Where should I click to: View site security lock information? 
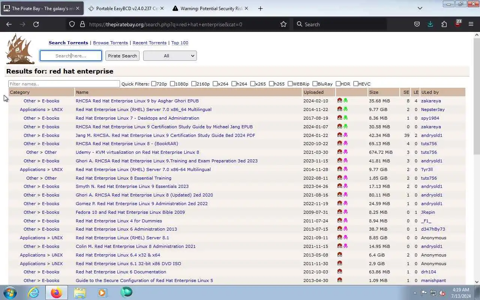coord(82,24)
